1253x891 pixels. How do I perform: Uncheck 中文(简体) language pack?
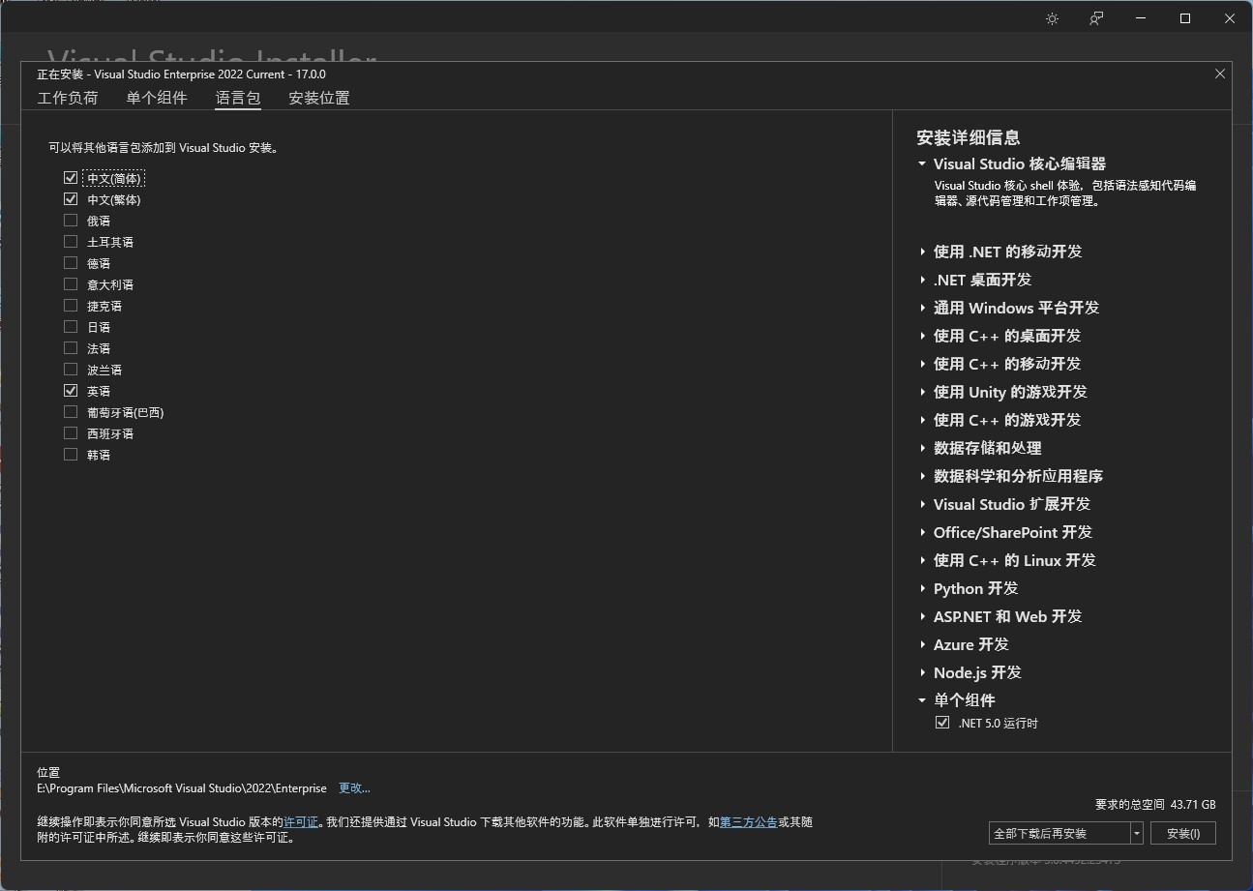(x=71, y=178)
